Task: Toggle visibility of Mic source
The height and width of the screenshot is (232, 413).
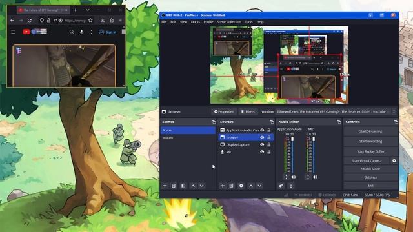Action: point(262,152)
